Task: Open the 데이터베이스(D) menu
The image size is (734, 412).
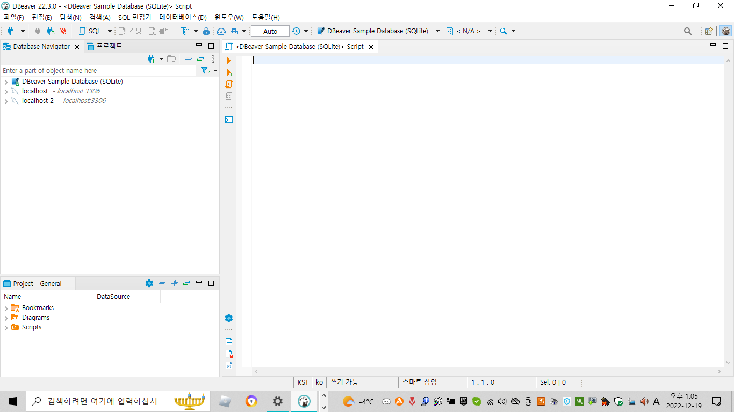Action: pos(183,17)
